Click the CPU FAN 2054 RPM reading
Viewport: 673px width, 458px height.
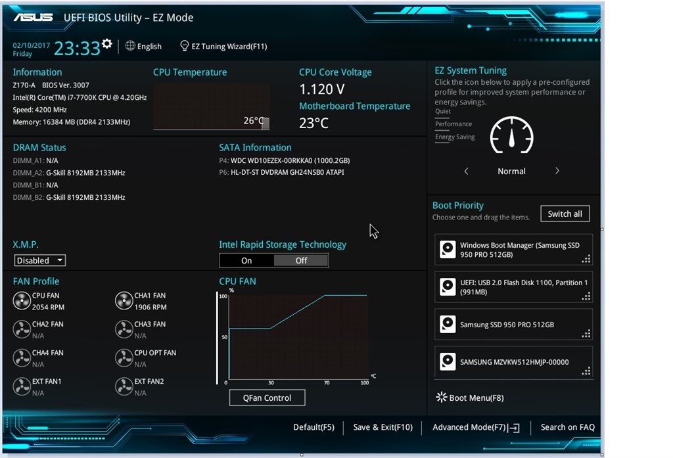(48, 307)
